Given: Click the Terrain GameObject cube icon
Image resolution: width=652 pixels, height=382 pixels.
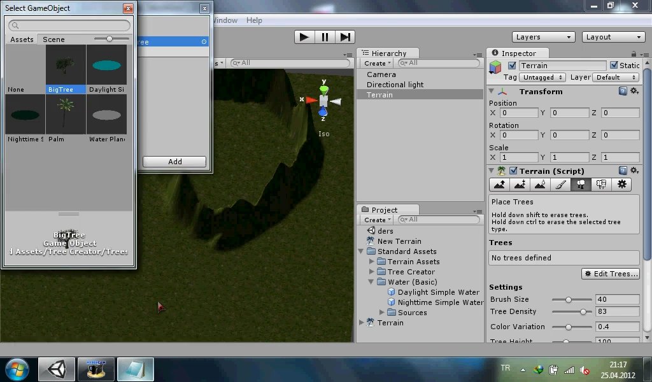Looking at the screenshot, I should [495, 67].
